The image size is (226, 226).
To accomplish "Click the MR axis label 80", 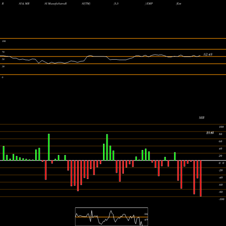I will click(x=221, y=134).
